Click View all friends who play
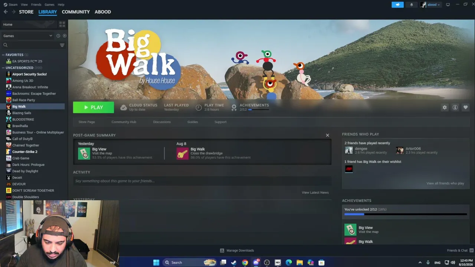 click(x=445, y=183)
